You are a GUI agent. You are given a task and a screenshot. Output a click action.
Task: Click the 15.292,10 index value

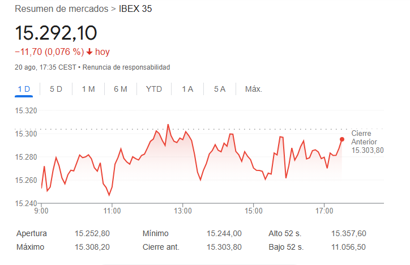[x=56, y=32]
